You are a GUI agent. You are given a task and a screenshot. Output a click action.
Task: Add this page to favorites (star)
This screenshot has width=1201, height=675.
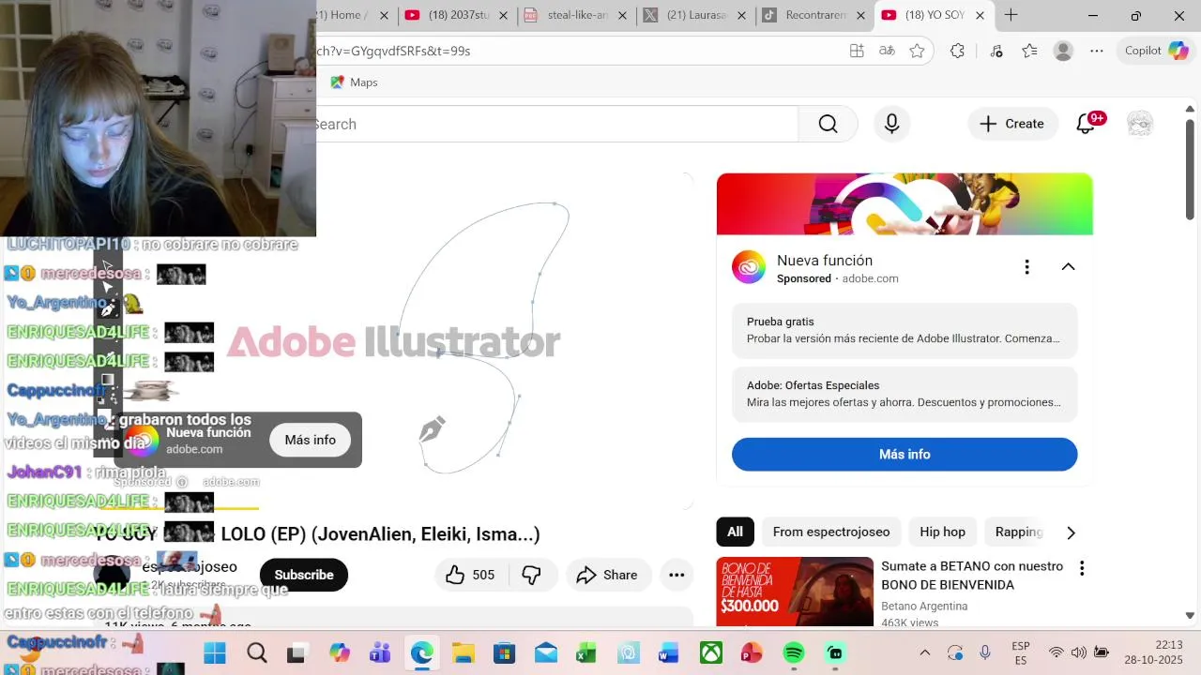[917, 51]
